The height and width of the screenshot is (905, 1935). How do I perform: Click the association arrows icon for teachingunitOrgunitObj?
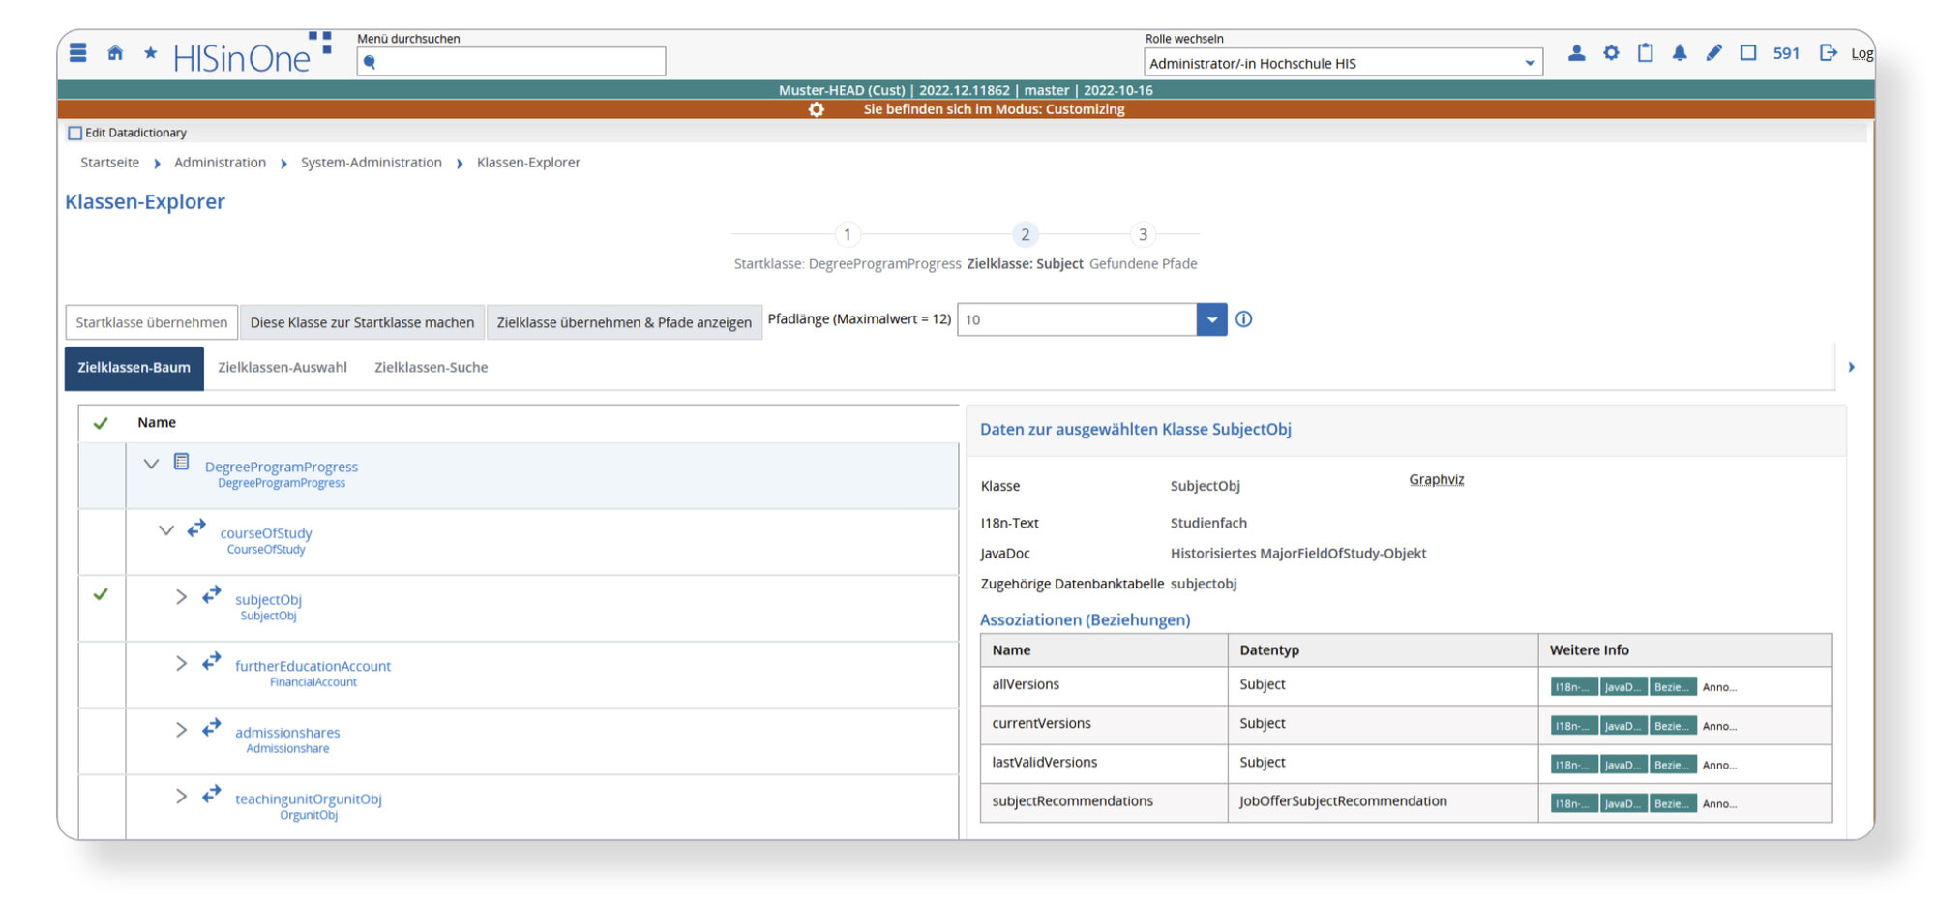pyautogui.click(x=212, y=795)
